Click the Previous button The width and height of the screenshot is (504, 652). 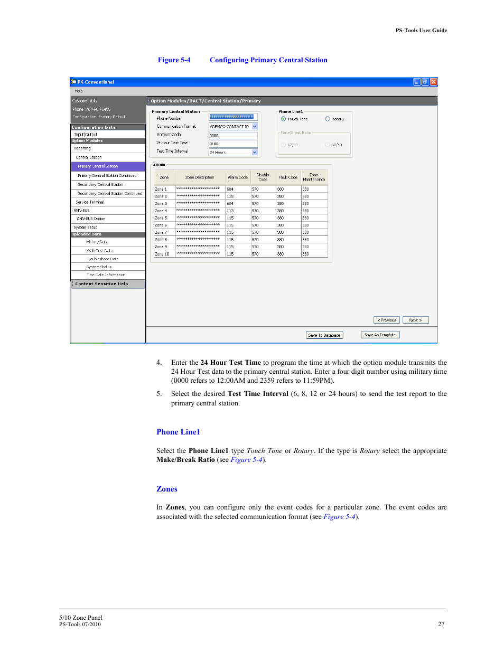[x=387, y=320]
